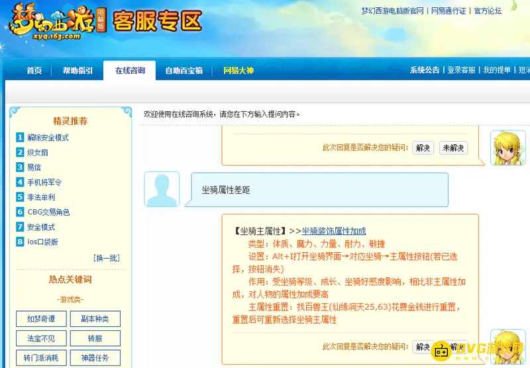Open 坐骑装饰属性加成 link
This screenshot has width=530, height=368.
tap(334, 231)
